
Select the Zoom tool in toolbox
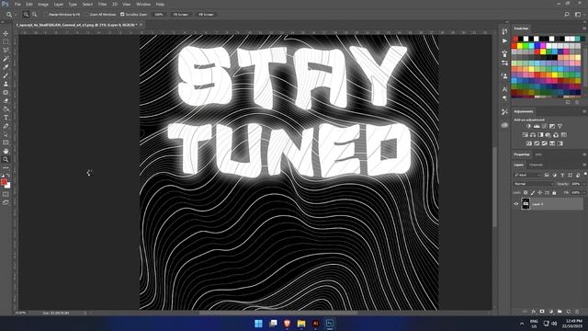pos(6,159)
